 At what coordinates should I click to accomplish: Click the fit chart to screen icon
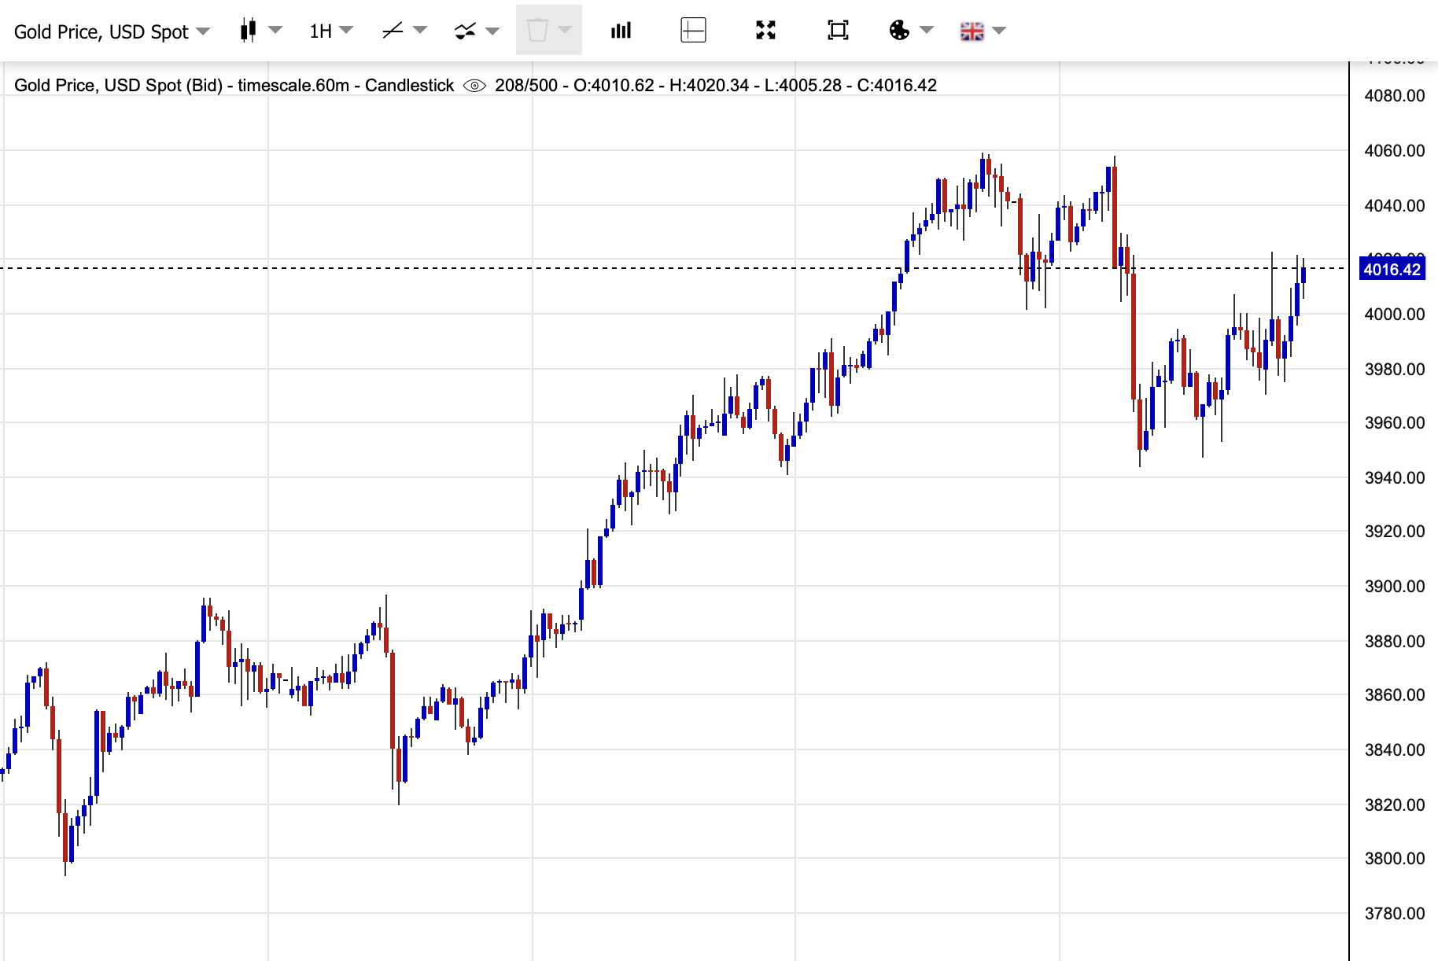click(838, 31)
